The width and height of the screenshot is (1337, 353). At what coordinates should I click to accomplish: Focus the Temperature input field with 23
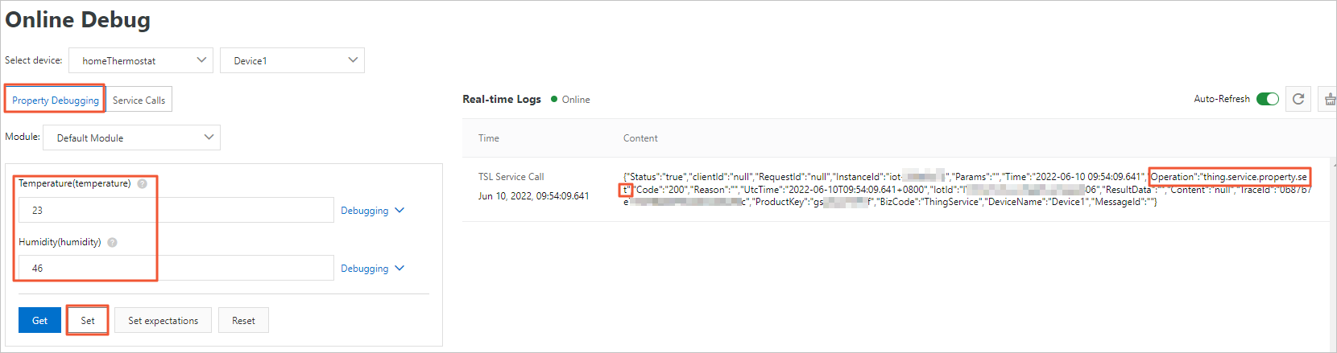[x=176, y=210]
